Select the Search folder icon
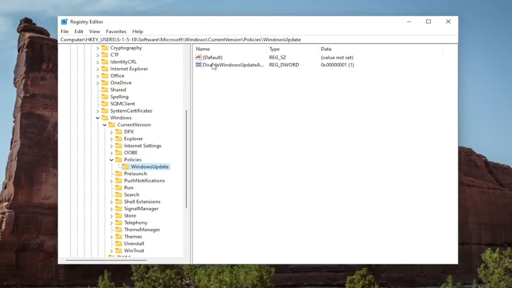The image size is (512, 288). click(118, 195)
